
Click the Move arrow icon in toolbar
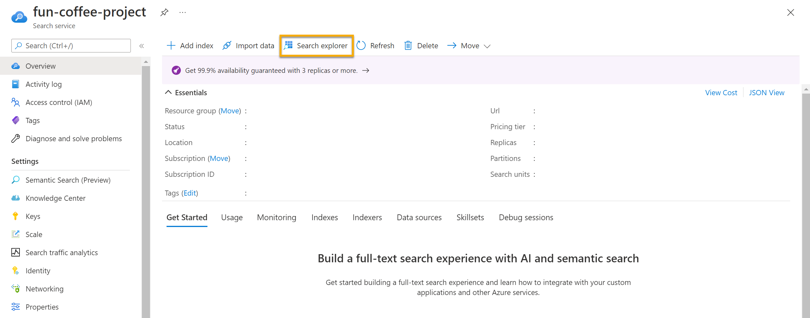click(x=452, y=46)
